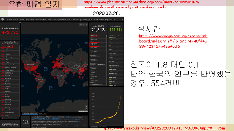The height and width of the screenshot is (131, 234).
Task: Select United Kingdom in confirmed cases list
Action: click(x=10, y=68)
